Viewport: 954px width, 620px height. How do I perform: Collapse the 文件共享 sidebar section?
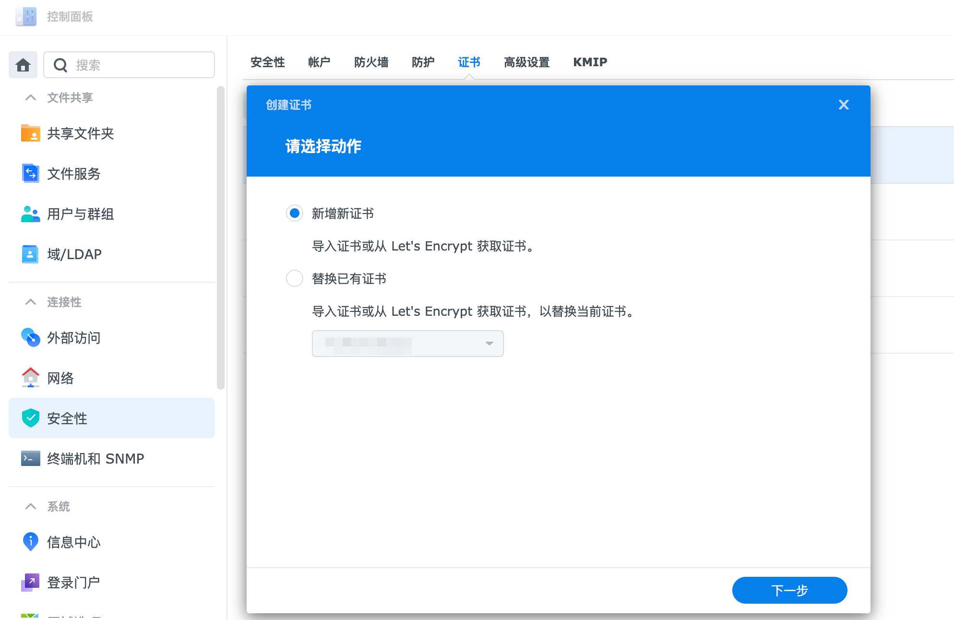click(x=31, y=98)
